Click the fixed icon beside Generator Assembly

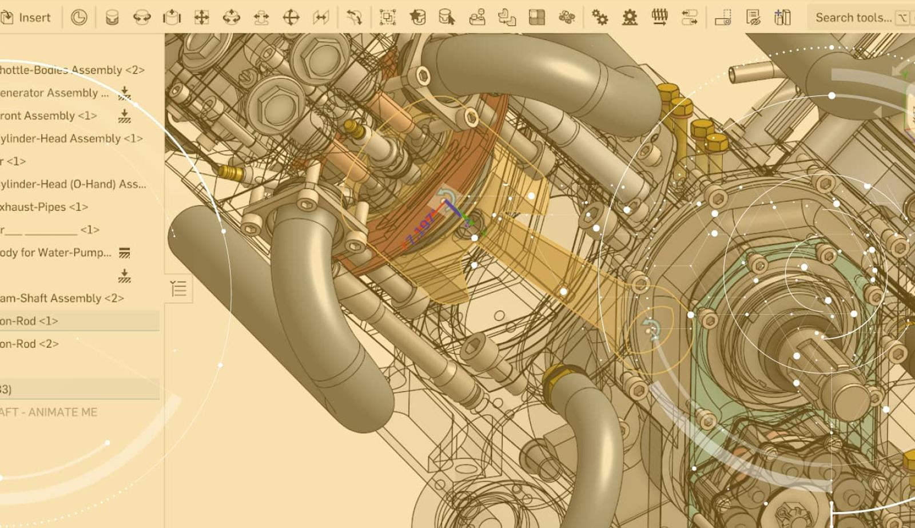[x=124, y=93]
